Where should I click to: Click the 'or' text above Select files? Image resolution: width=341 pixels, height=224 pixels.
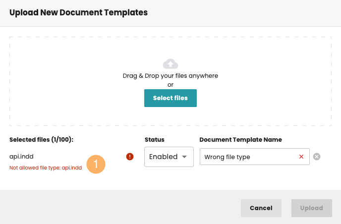(x=170, y=85)
